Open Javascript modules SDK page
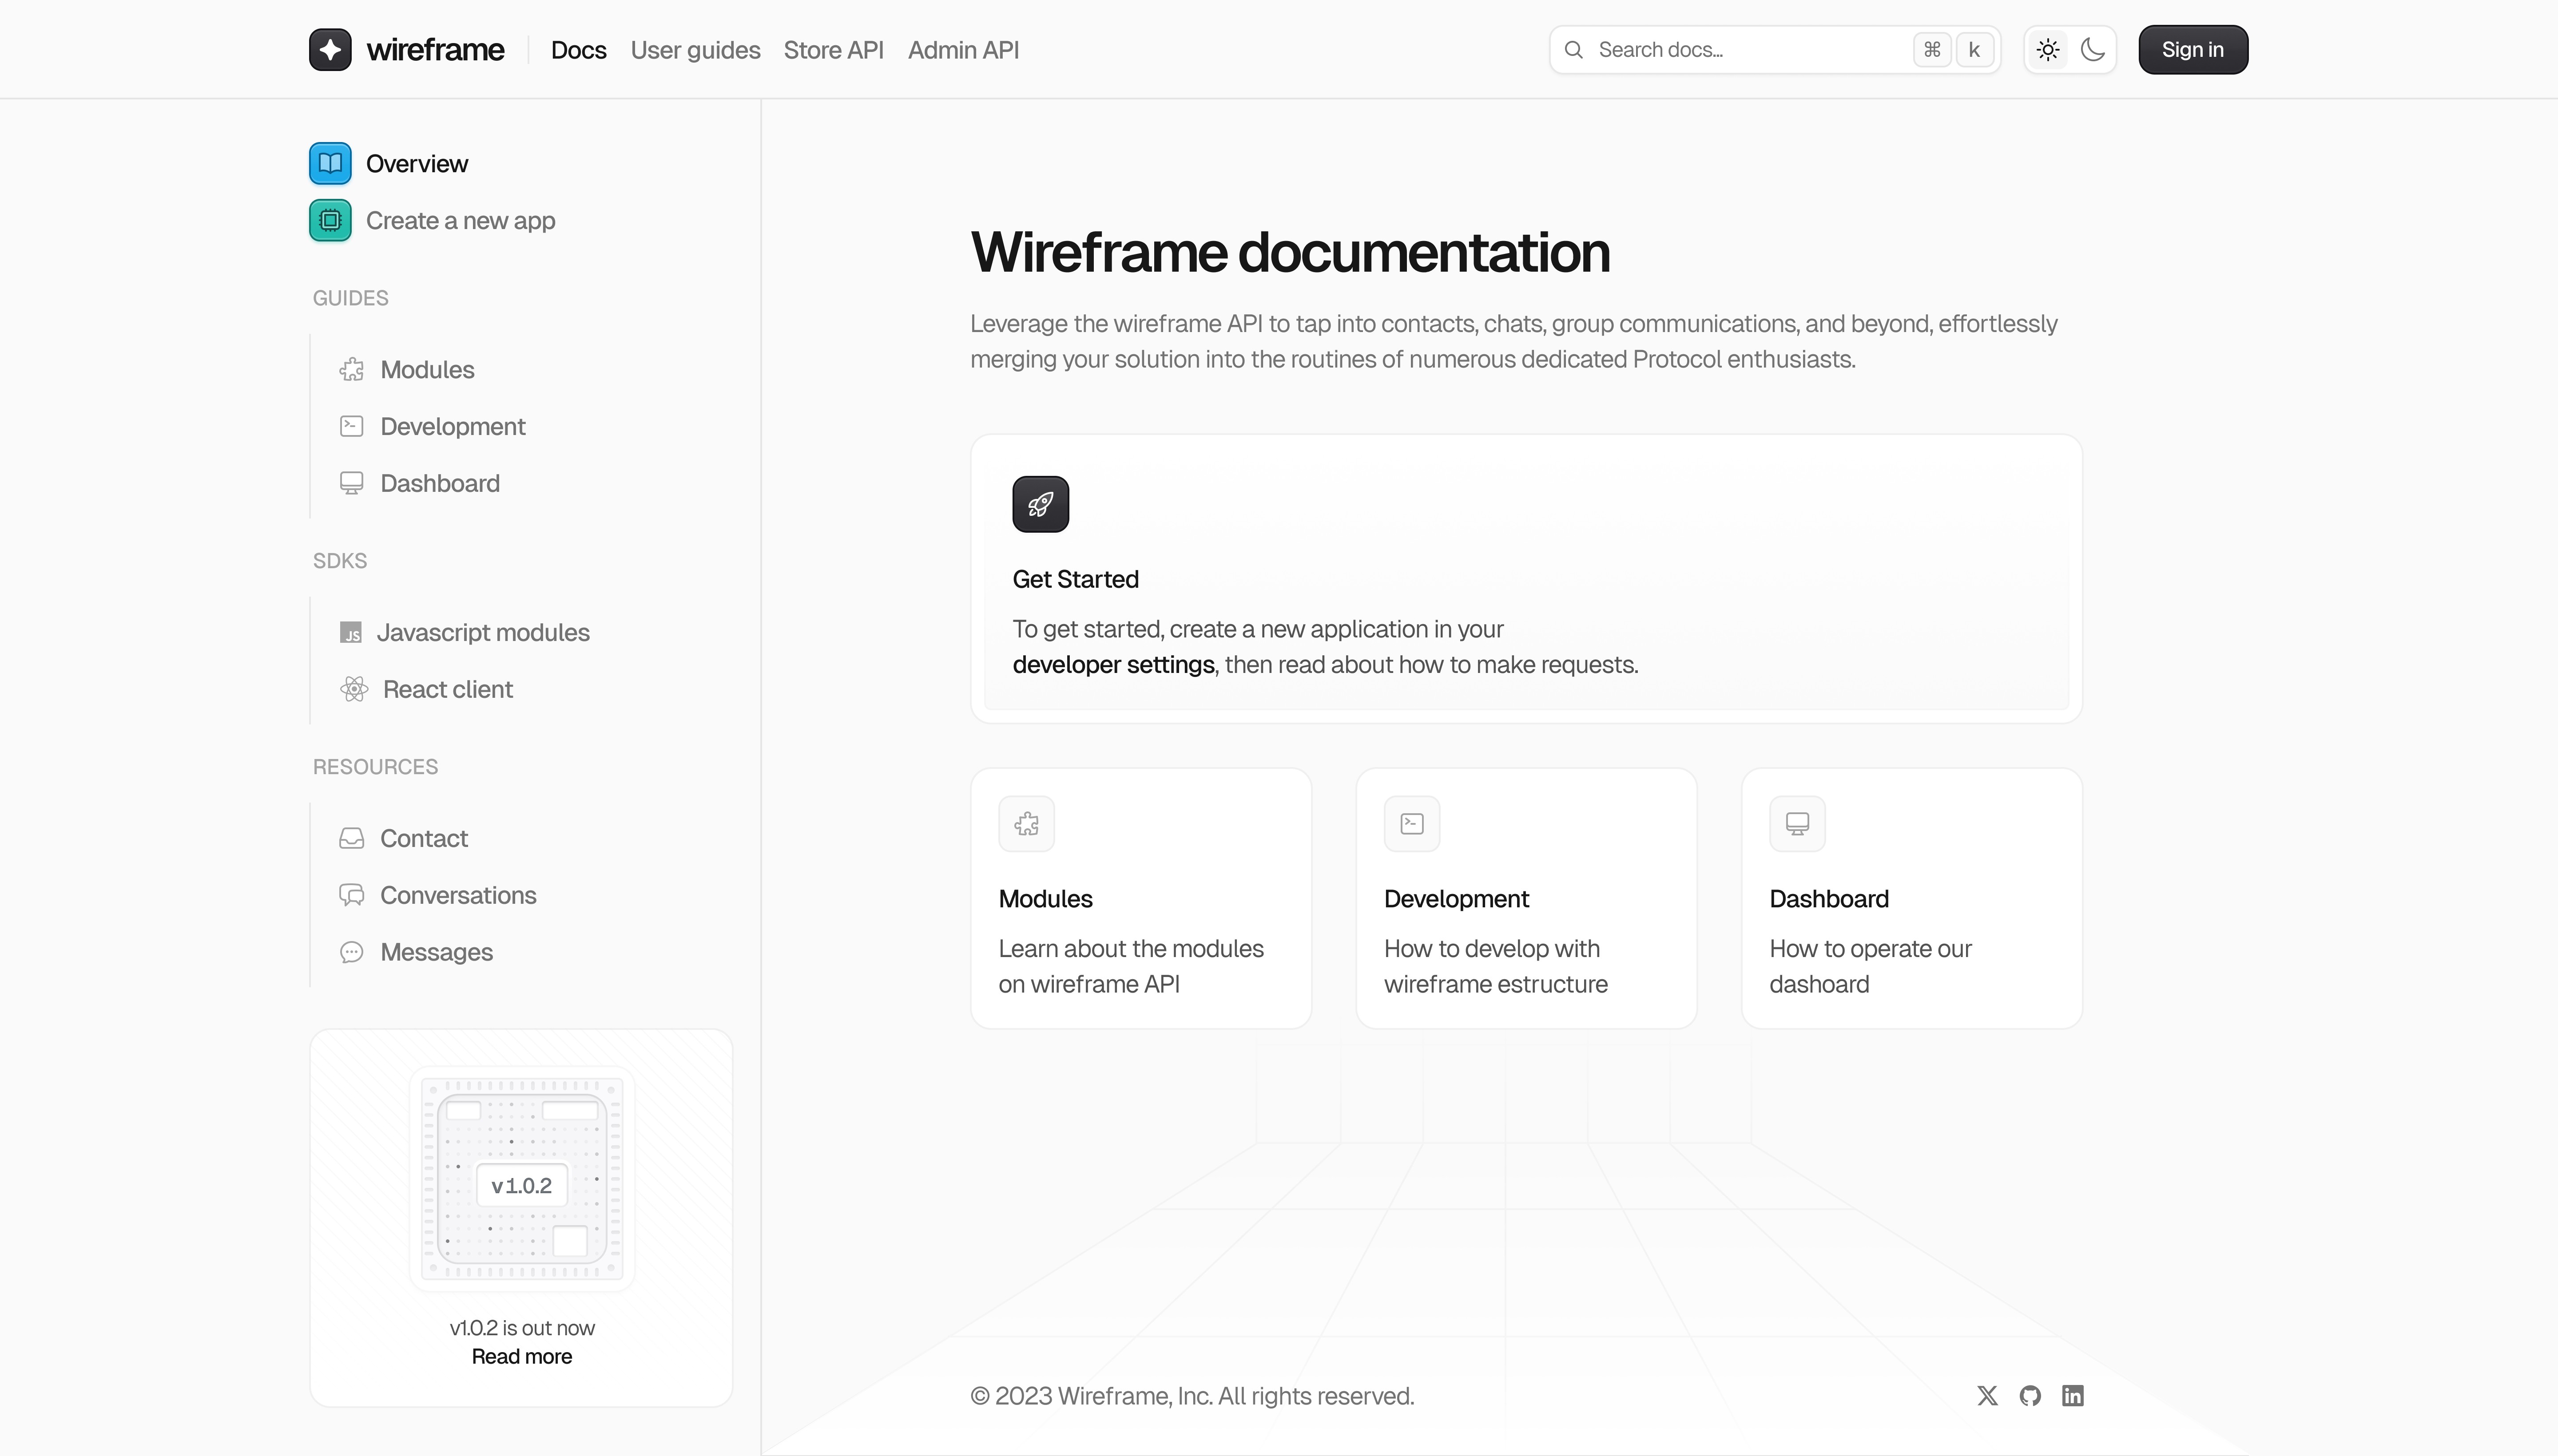 point(482,633)
